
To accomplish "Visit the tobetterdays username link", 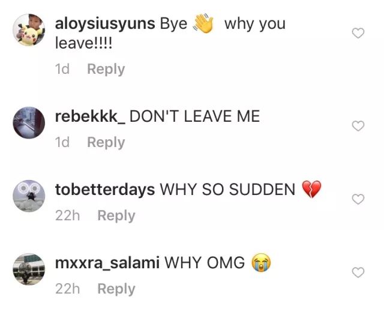I will [x=105, y=190].
